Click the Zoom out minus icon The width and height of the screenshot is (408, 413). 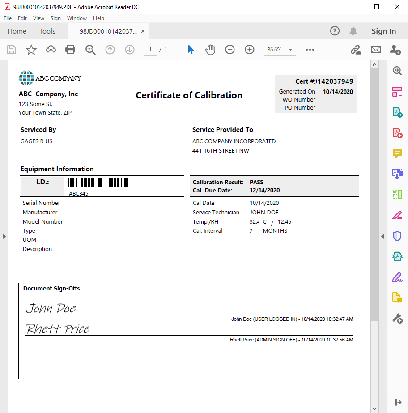pyautogui.click(x=229, y=50)
